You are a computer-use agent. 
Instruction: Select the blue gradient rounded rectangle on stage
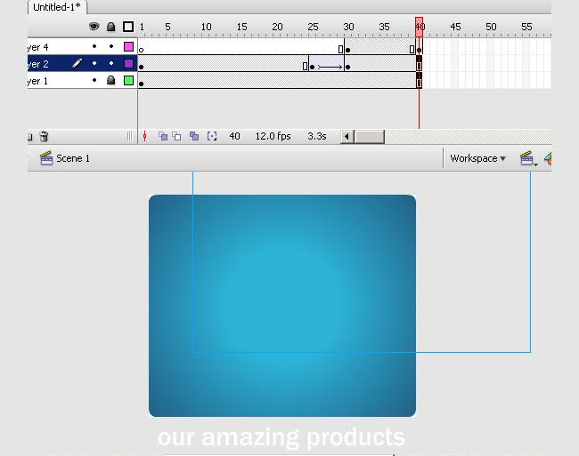(x=282, y=306)
